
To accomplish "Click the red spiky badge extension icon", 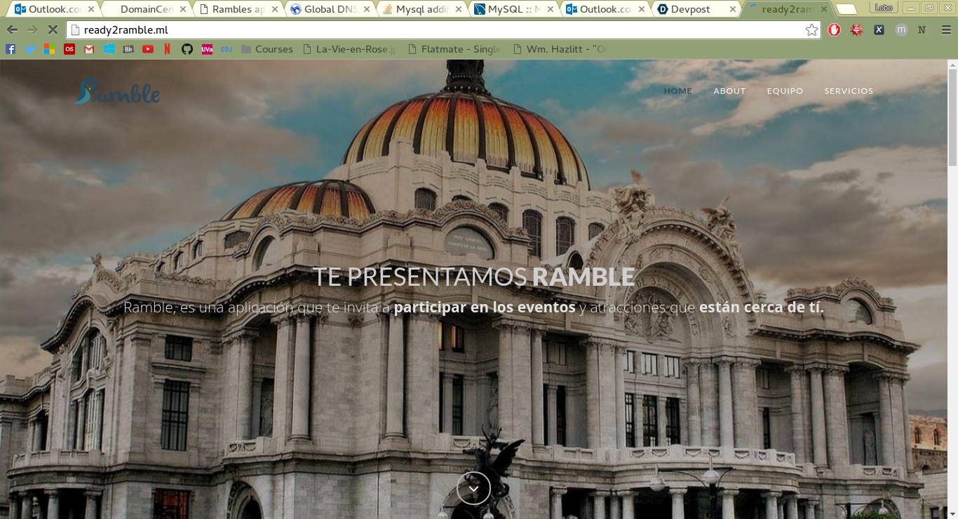I will 856,30.
